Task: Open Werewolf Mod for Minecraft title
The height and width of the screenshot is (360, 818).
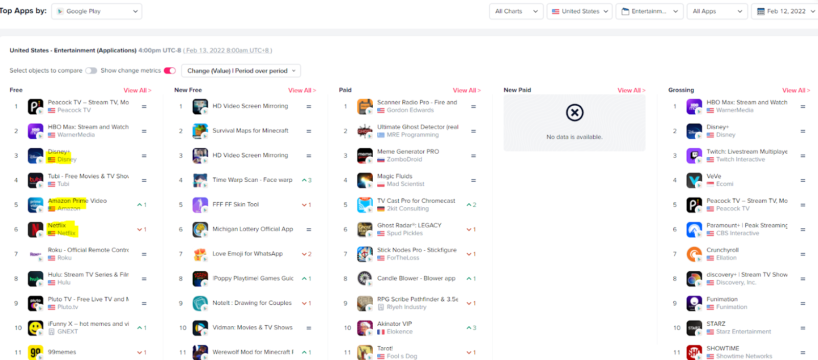Action: [253, 352]
